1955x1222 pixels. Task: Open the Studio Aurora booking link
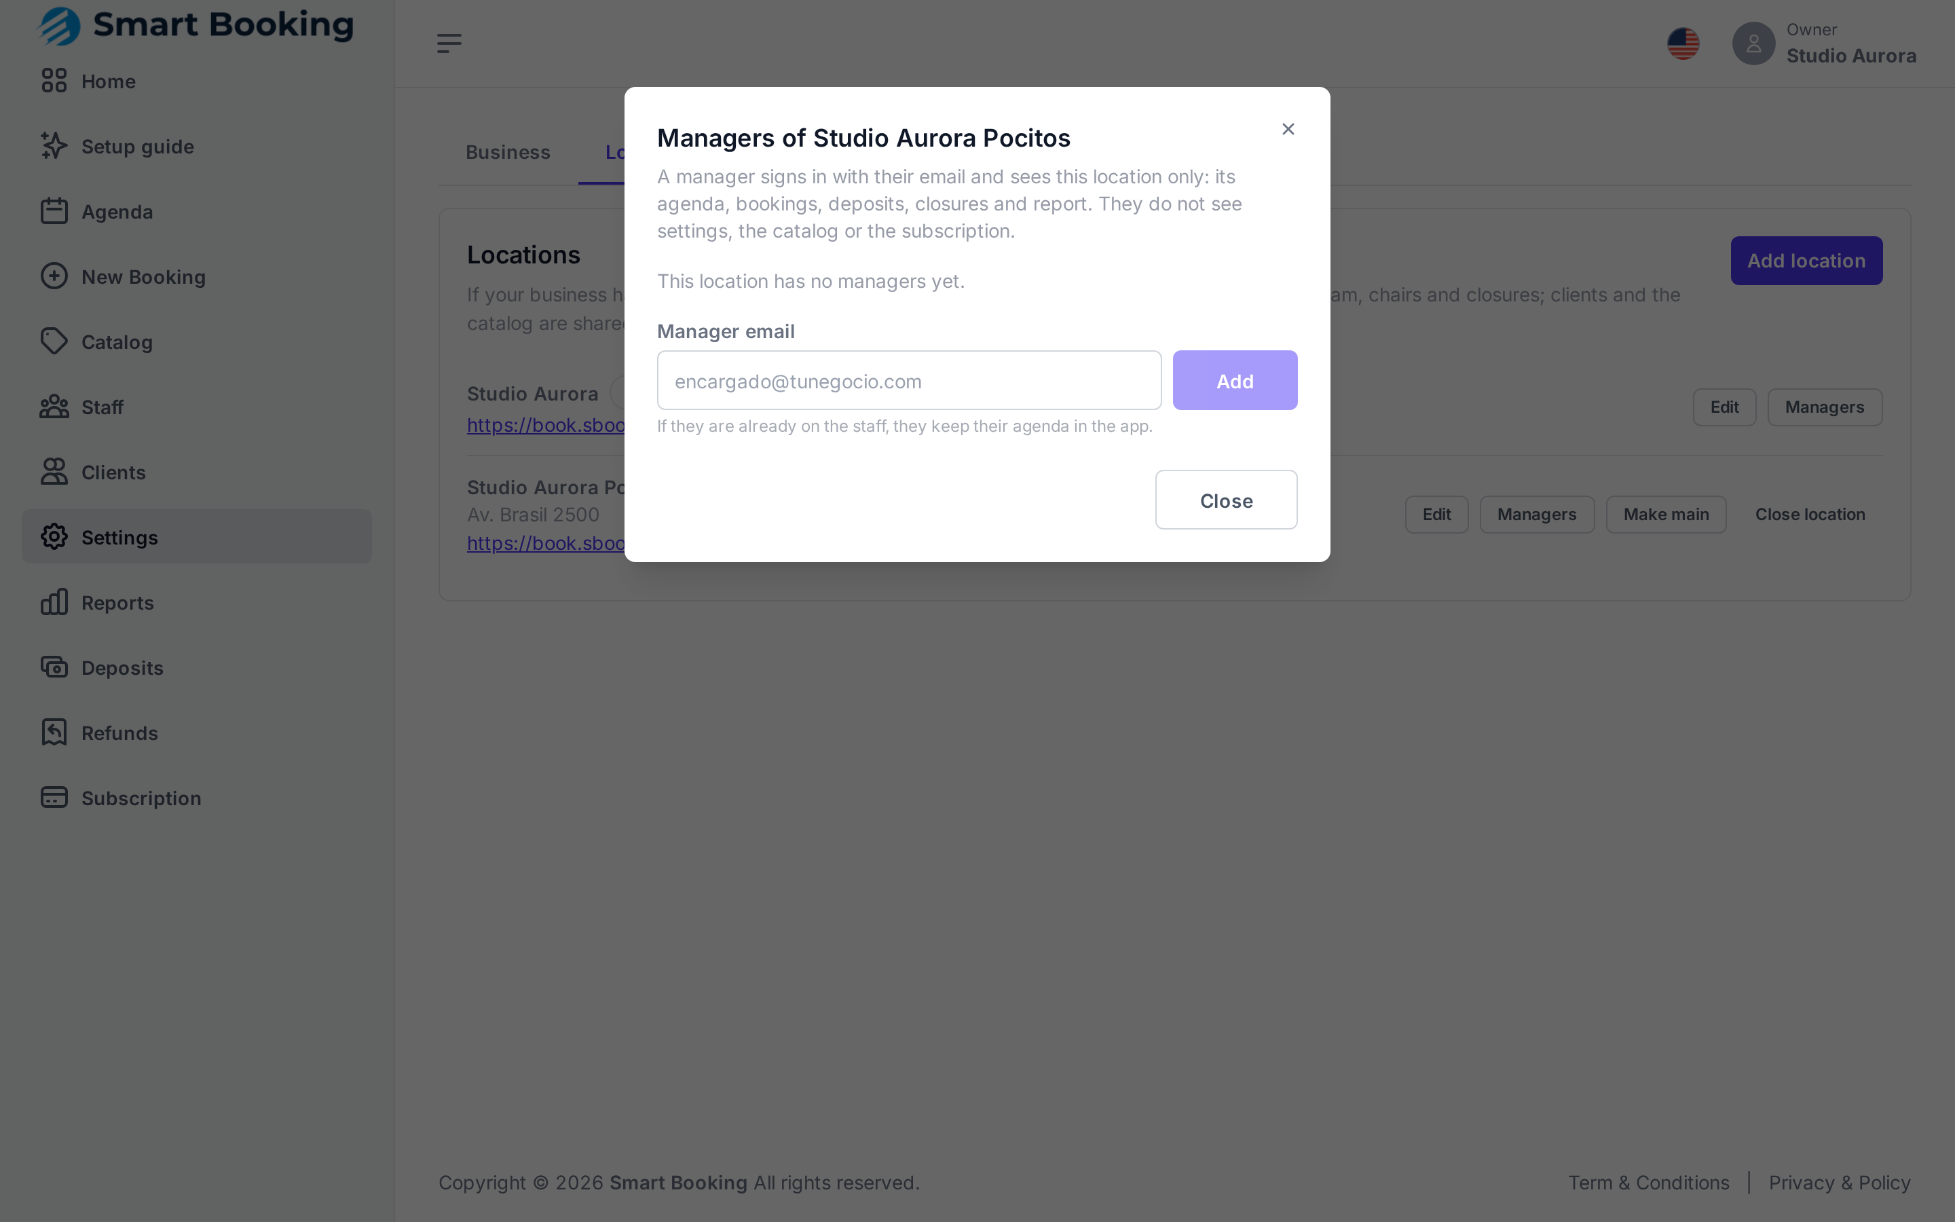coord(546,425)
